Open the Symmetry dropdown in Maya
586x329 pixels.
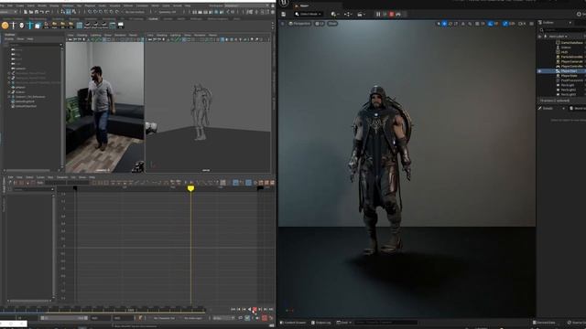167,12
